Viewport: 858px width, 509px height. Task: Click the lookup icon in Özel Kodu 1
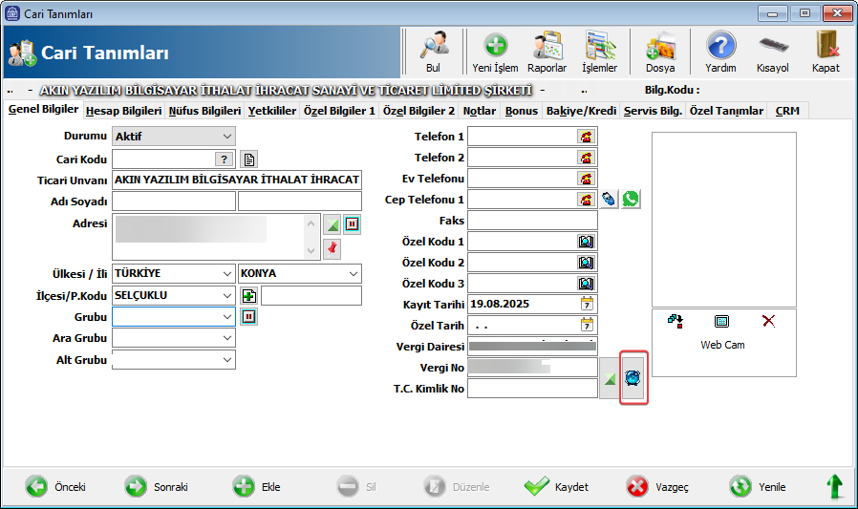click(x=586, y=242)
